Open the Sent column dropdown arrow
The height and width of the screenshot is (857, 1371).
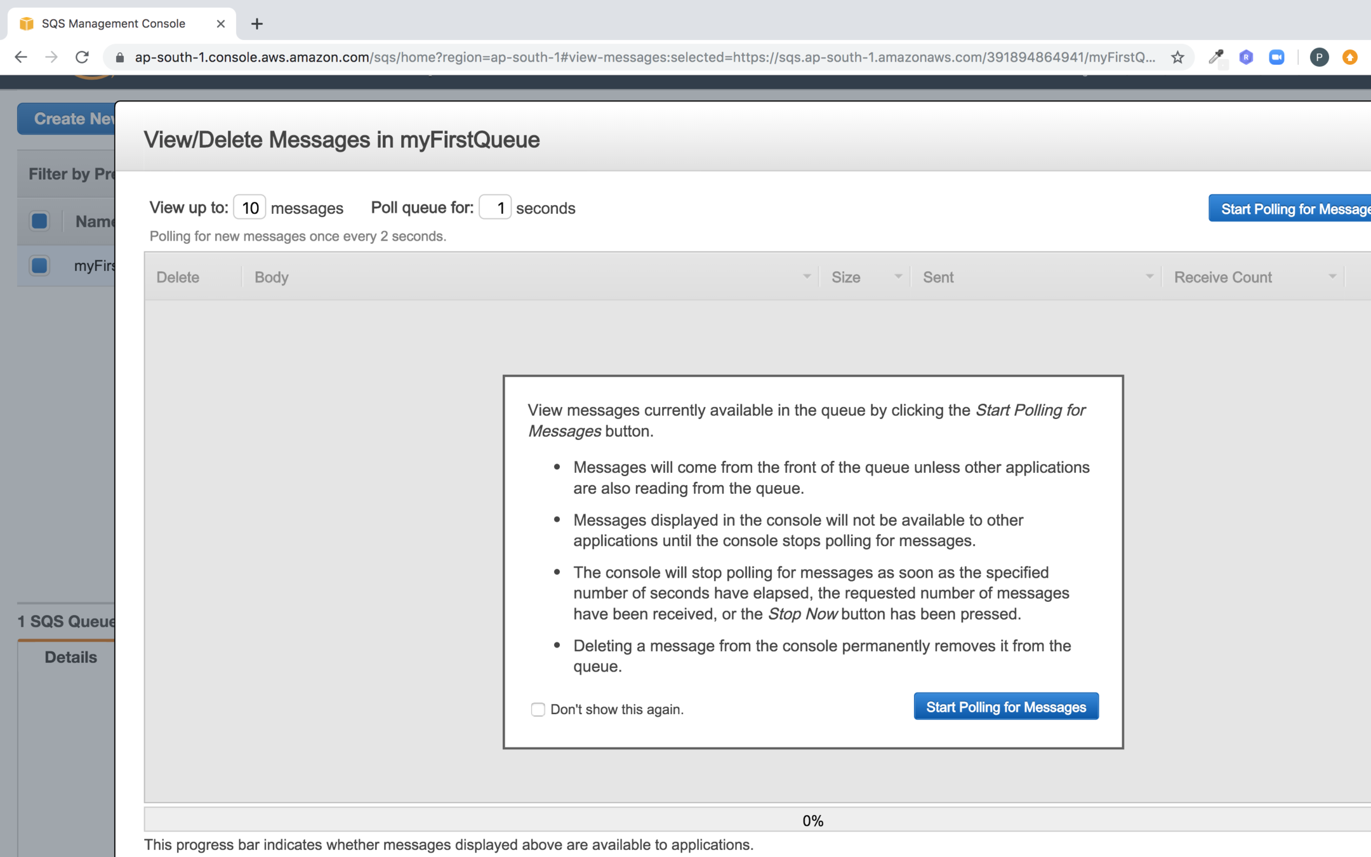[x=1149, y=276]
